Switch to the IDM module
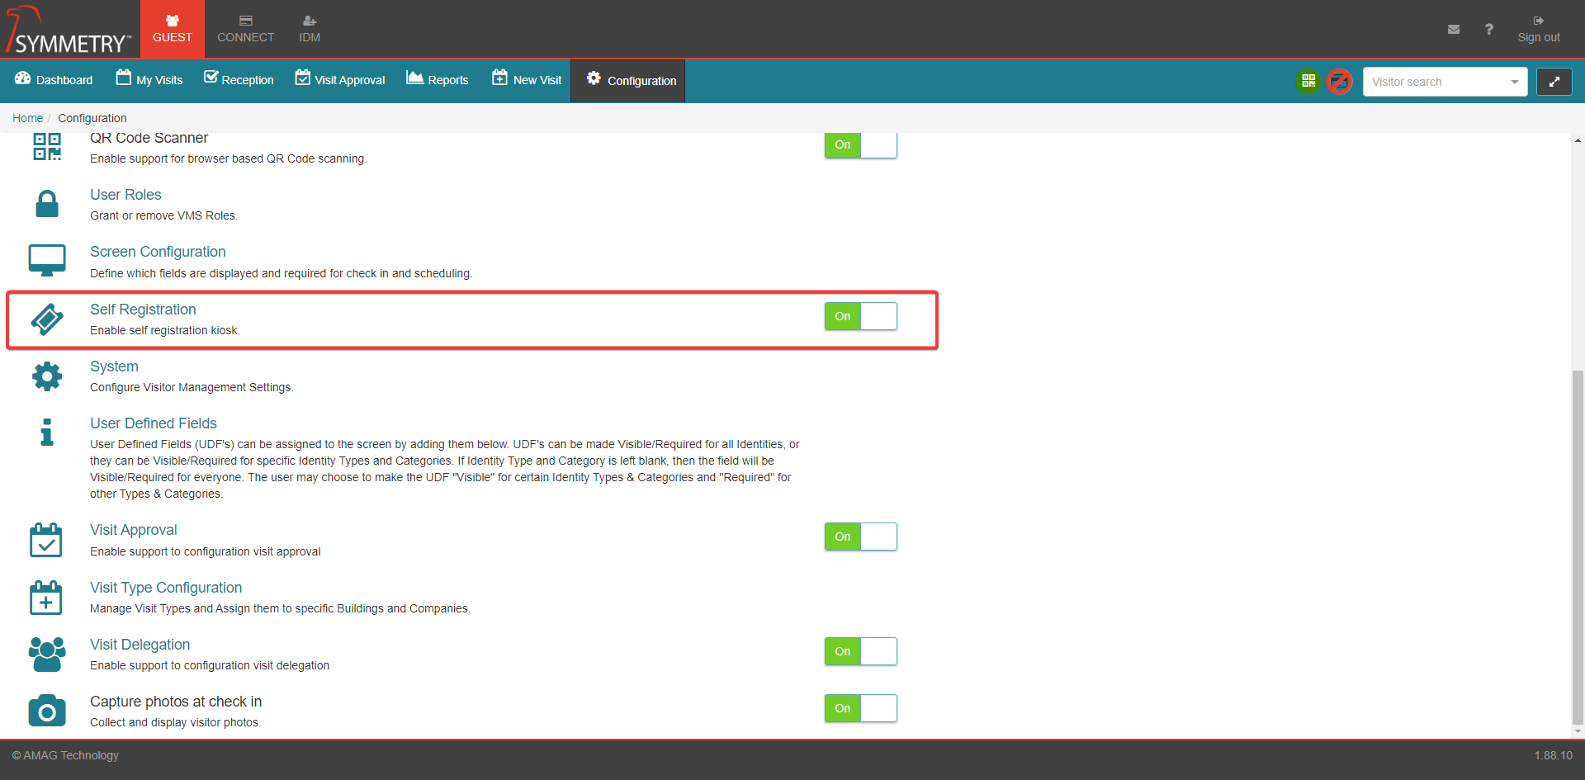The height and width of the screenshot is (780, 1585). point(310,29)
